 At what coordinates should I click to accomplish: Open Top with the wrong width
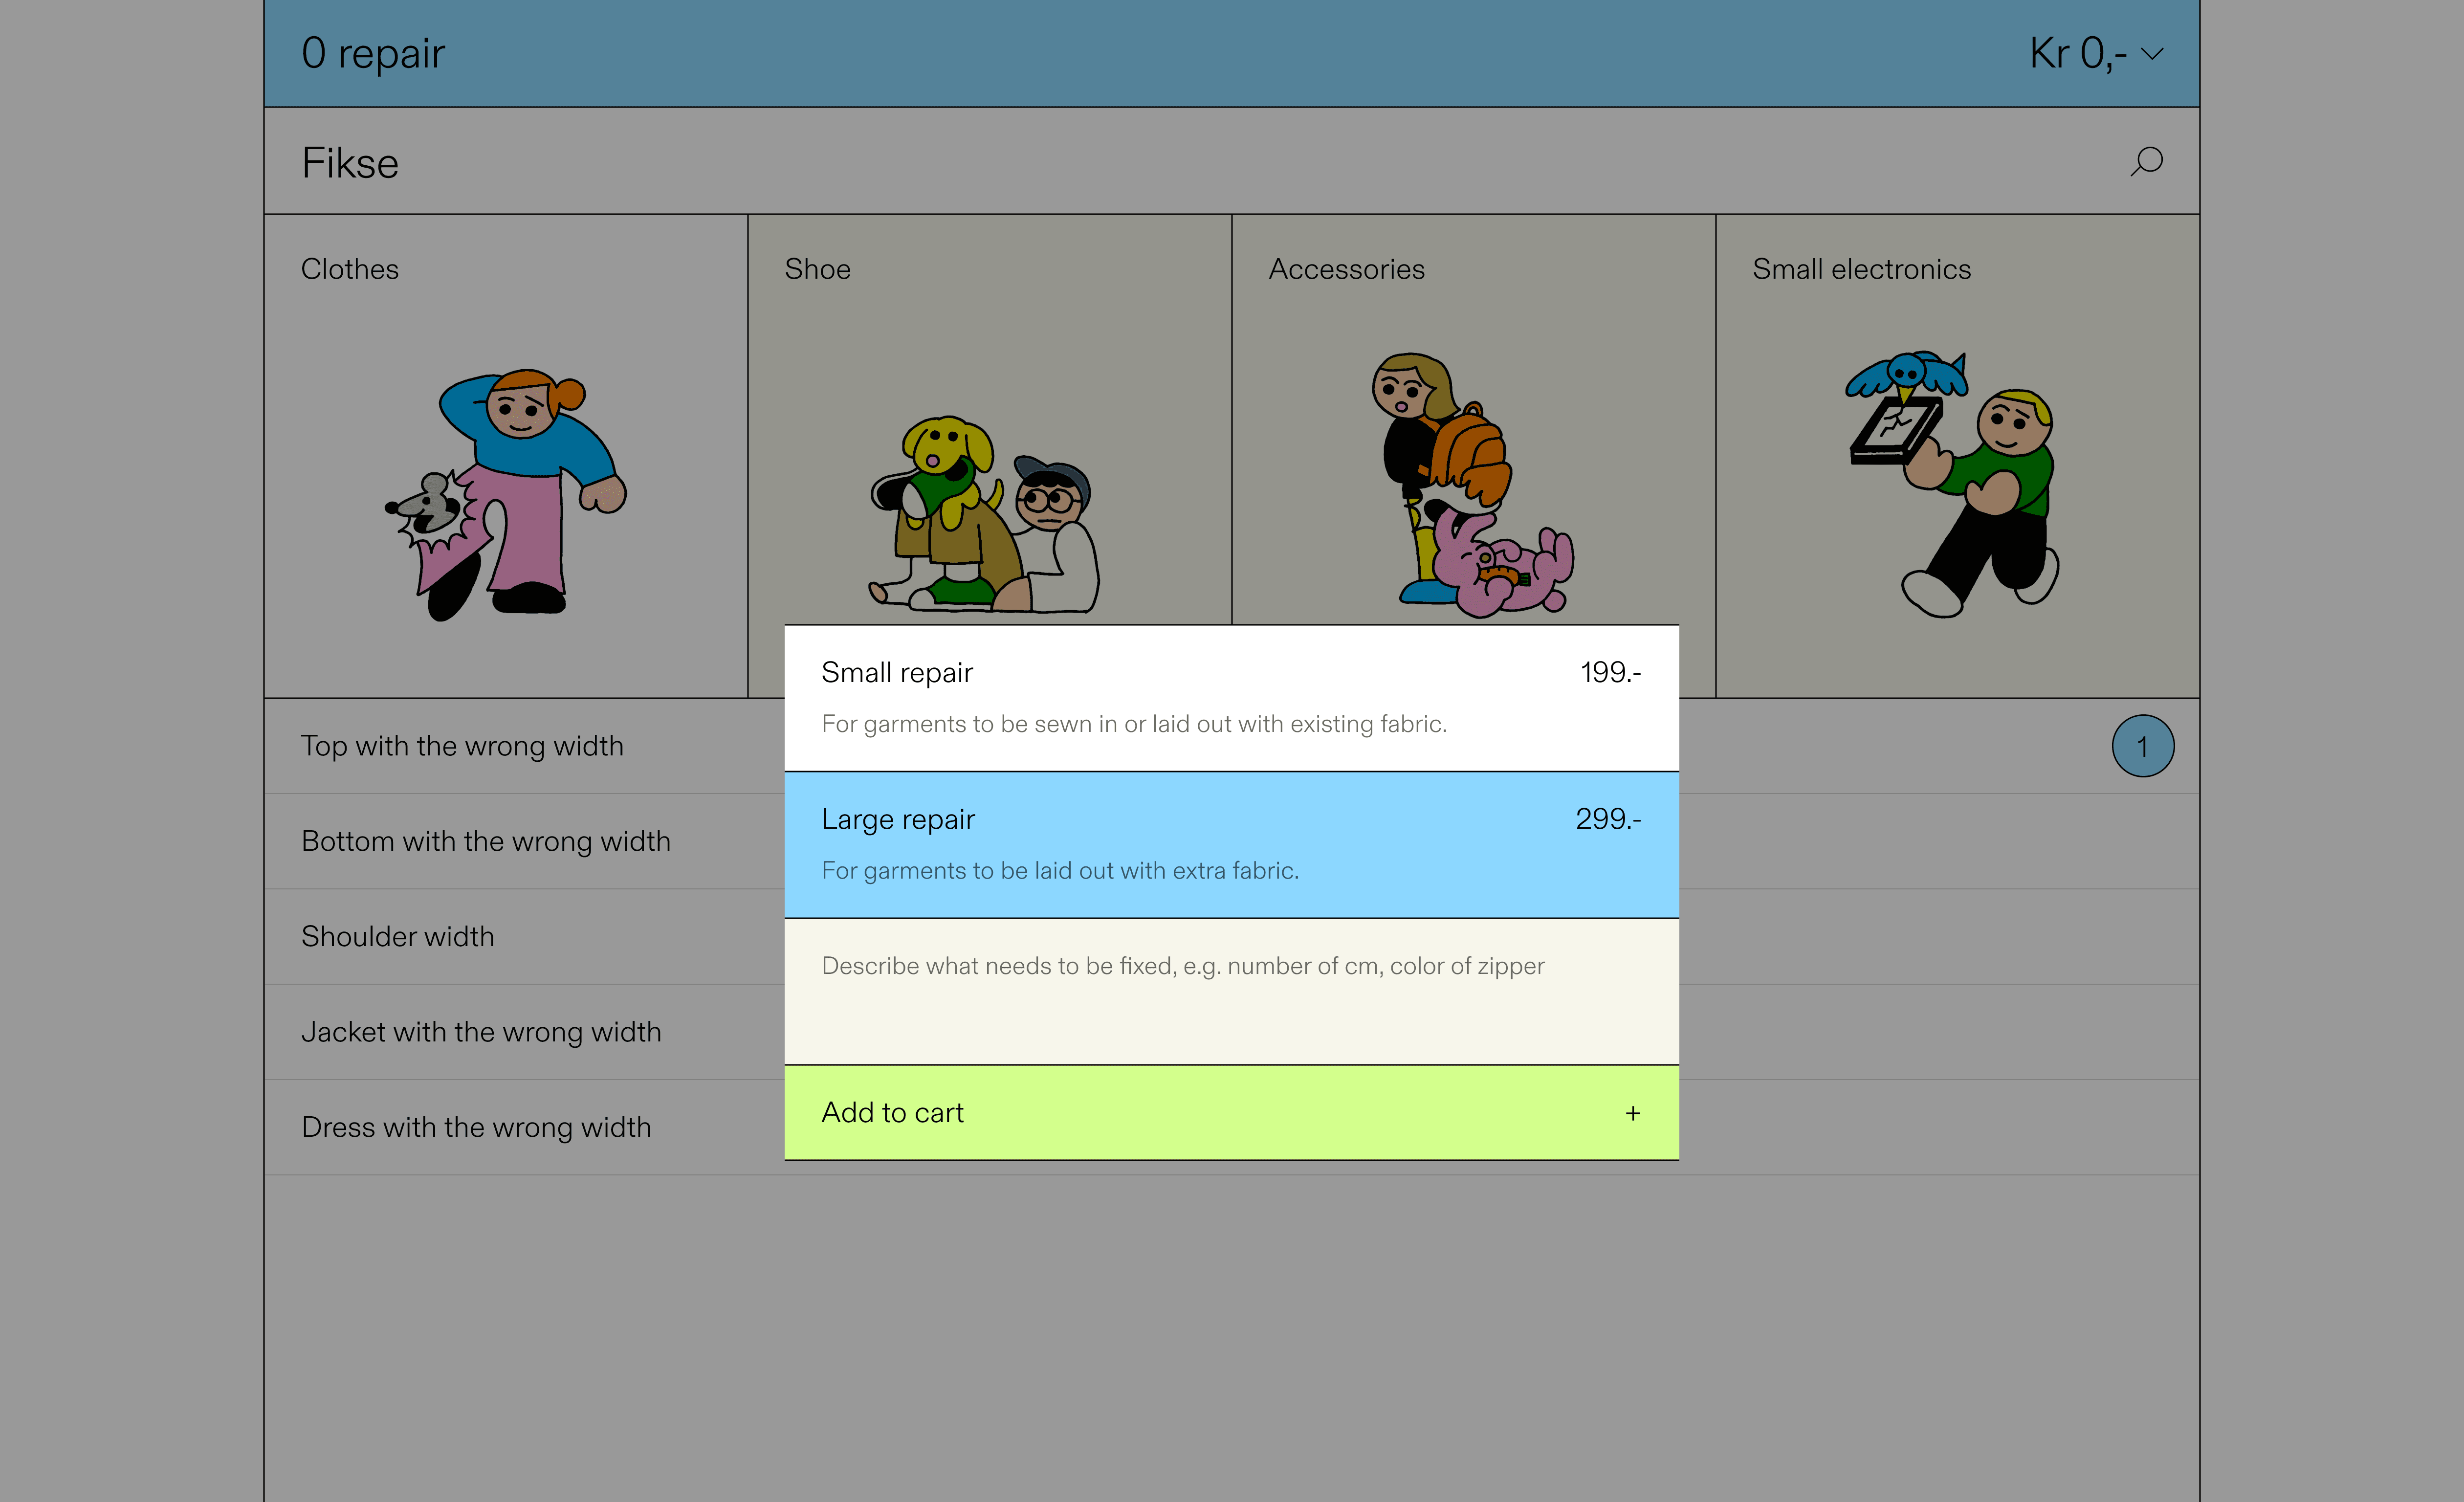pos(462,746)
